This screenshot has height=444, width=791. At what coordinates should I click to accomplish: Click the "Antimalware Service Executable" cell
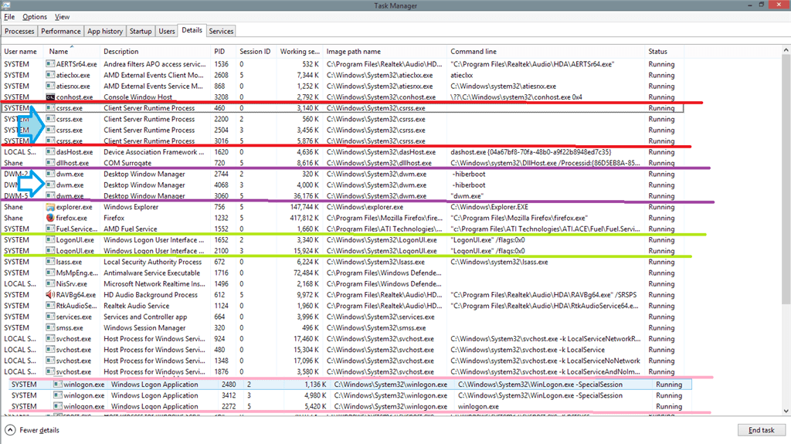(x=152, y=273)
